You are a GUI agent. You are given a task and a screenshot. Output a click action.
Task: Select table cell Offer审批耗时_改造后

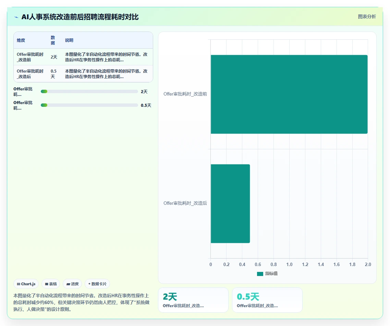click(x=30, y=74)
